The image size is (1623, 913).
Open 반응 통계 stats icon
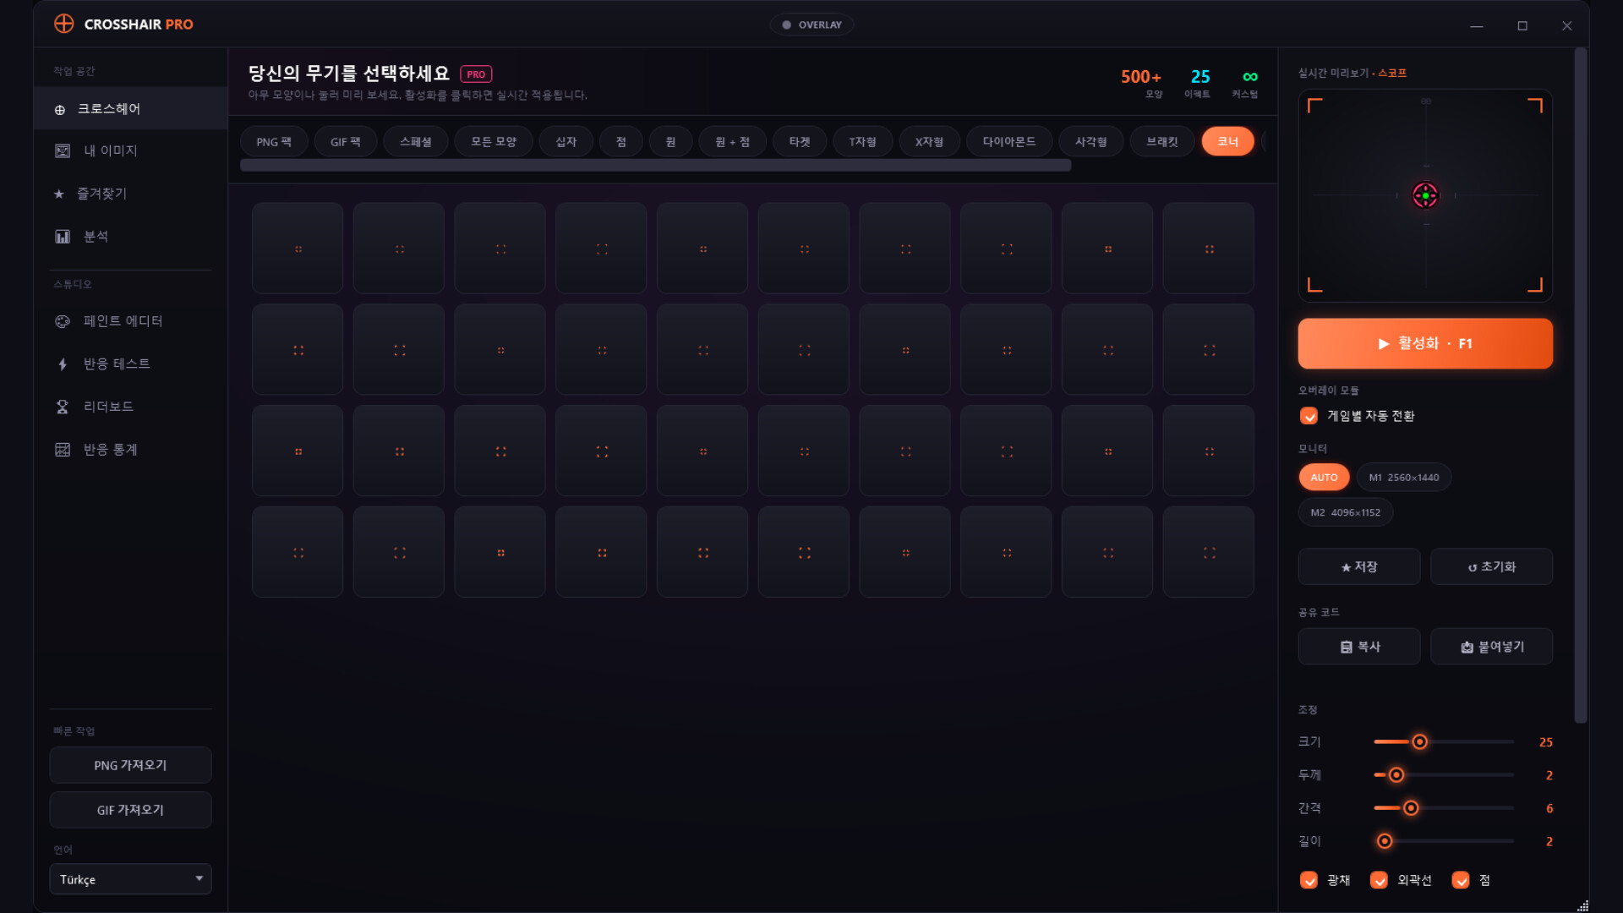coord(63,450)
